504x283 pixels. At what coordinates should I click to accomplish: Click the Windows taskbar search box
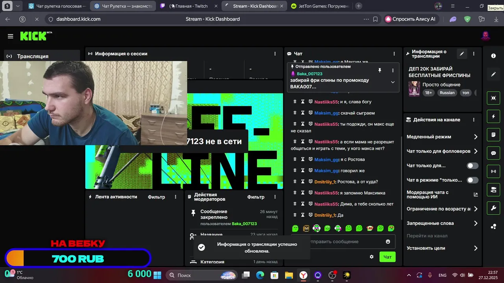pos(201,275)
